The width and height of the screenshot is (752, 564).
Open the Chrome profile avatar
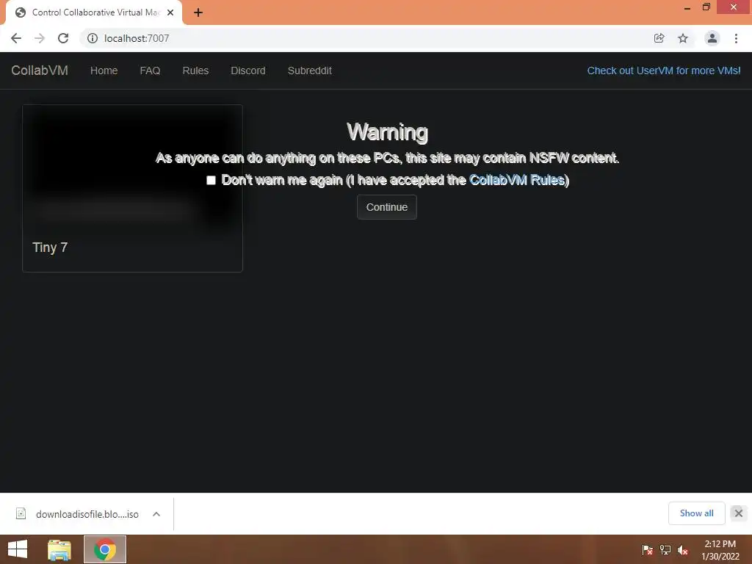(712, 38)
